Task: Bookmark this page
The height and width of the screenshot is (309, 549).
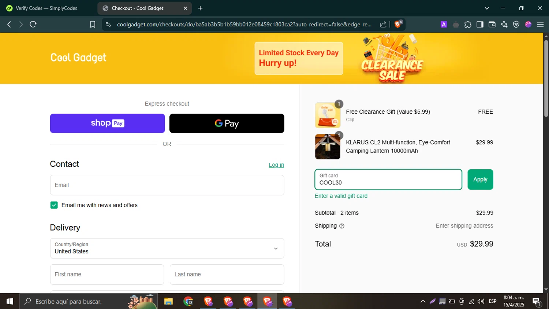Action: click(93, 24)
